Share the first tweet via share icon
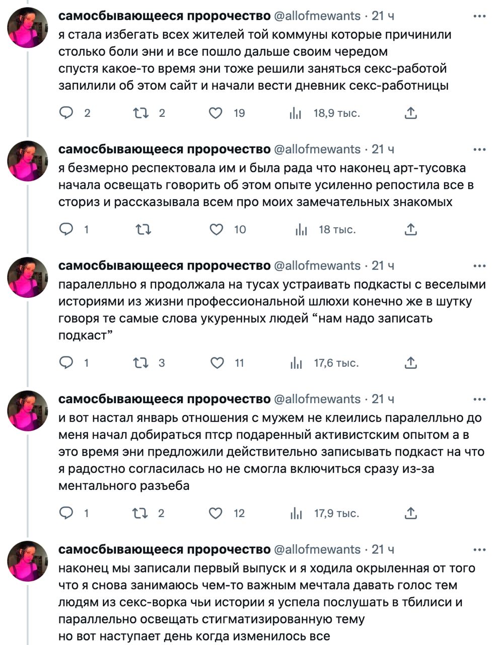Screen dimensions: 501x645 [411, 113]
